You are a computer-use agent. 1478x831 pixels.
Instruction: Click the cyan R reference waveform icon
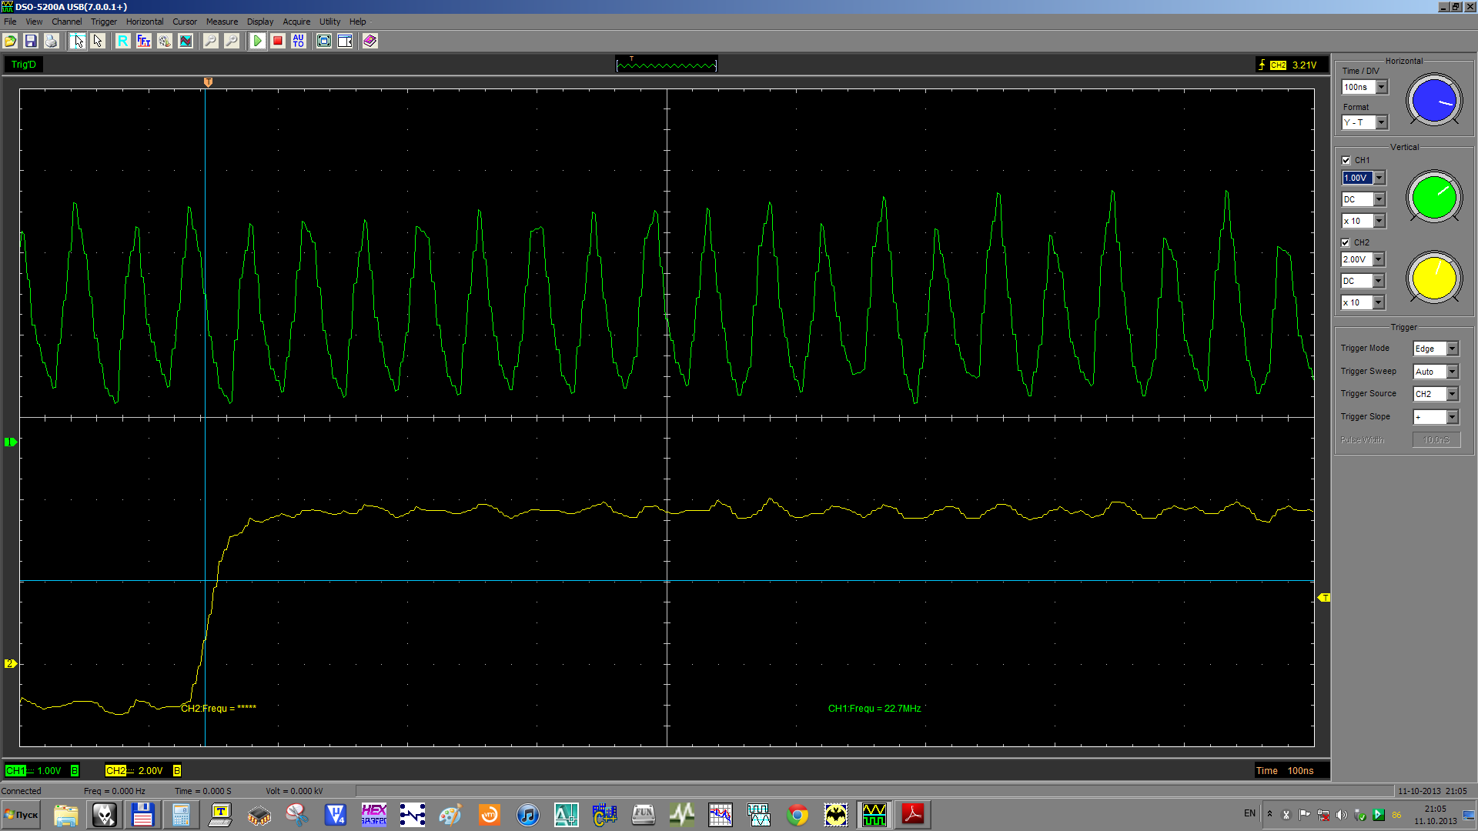[x=123, y=41]
